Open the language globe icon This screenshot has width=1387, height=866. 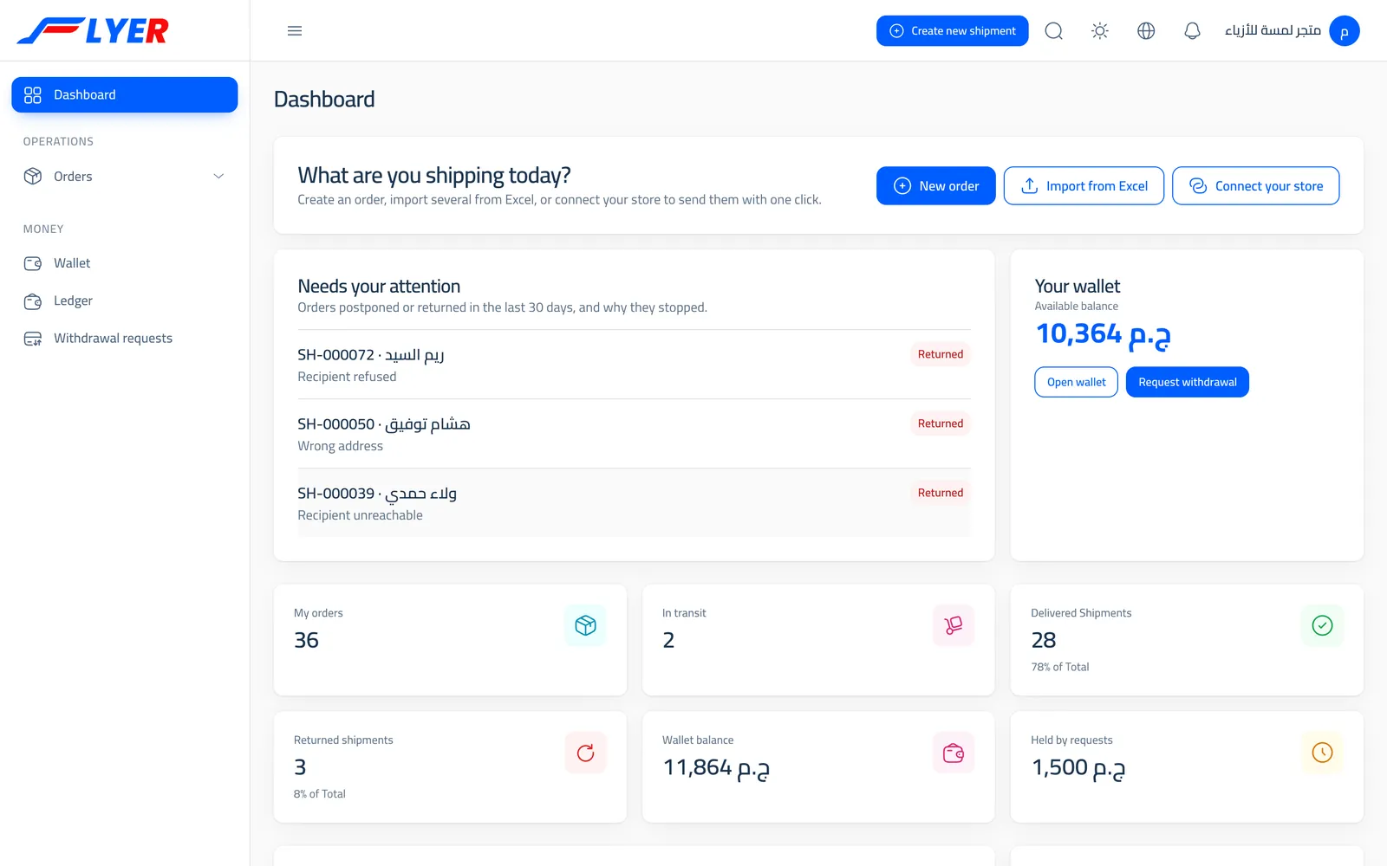pyautogui.click(x=1146, y=31)
